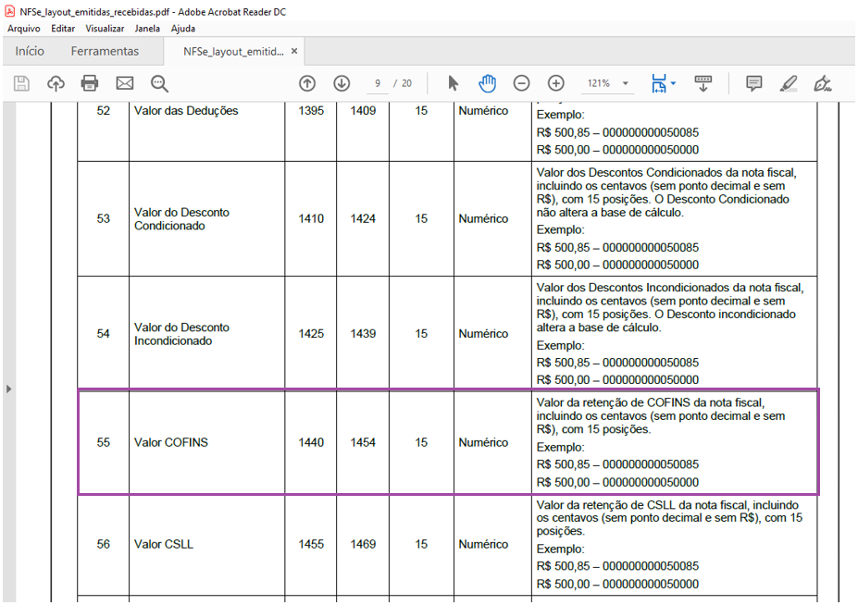This screenshot has width=858, height=605.
Task: Click the total pages indicator '/ 20'
Action: (403, 83)
